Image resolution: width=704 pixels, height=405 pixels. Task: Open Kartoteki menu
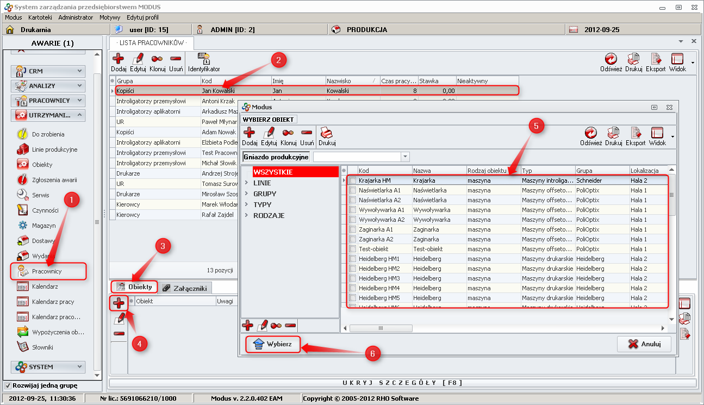(x=40, y=17)
